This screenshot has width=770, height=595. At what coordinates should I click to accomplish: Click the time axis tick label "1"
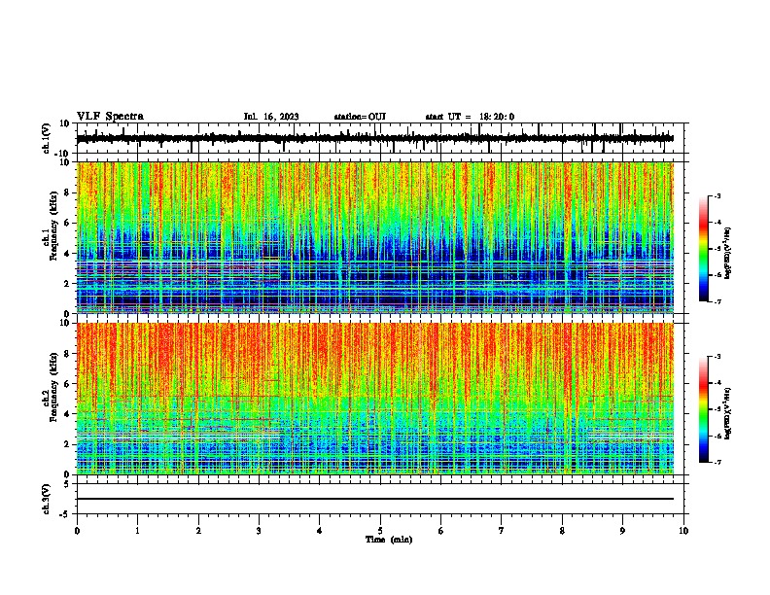[x=137, y=531]
